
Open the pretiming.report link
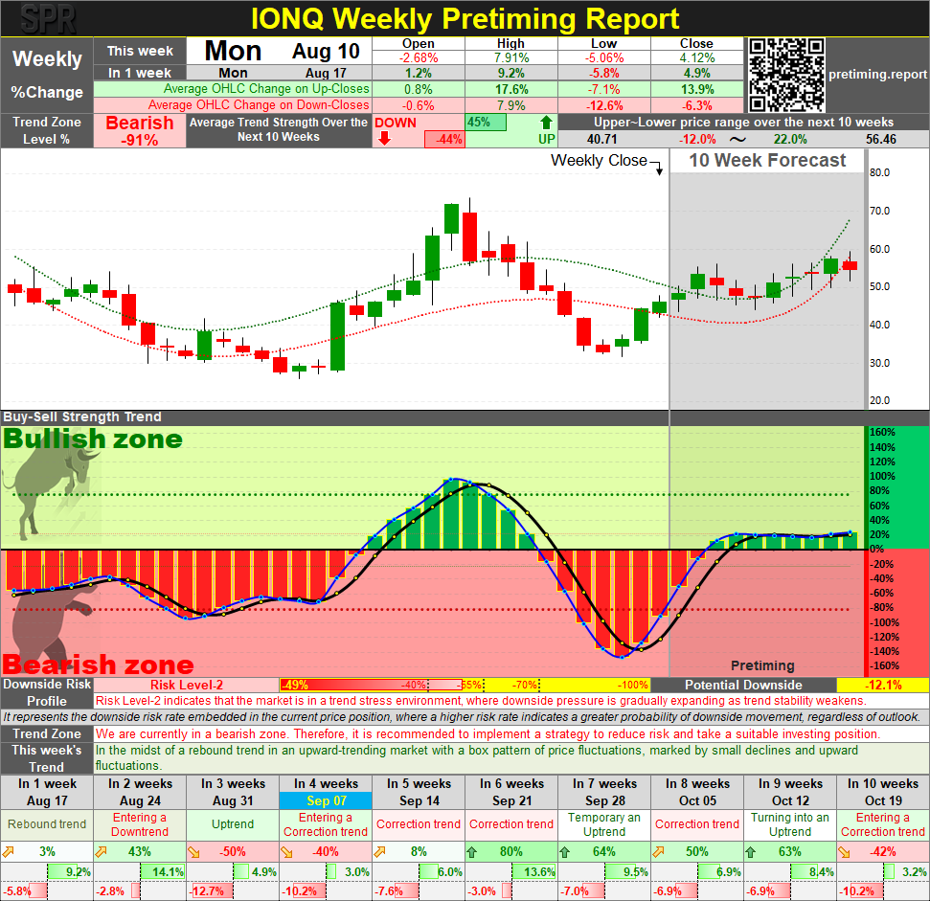(x=877, y=75)
